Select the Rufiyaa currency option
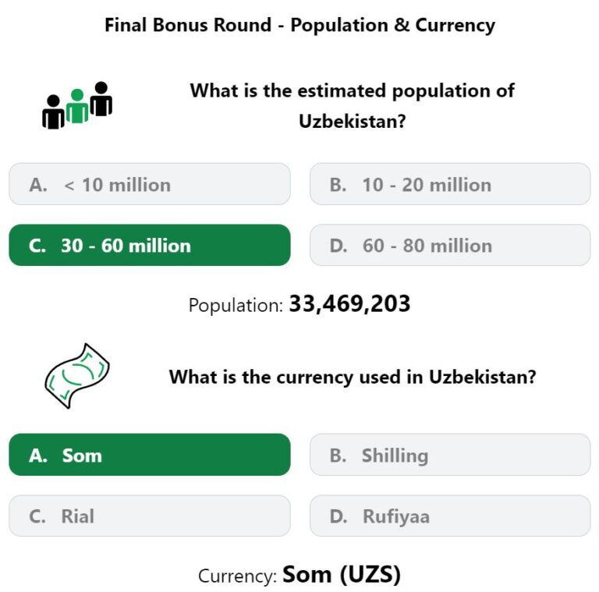This screenshot has width=599, height=592. coord(450,516)
